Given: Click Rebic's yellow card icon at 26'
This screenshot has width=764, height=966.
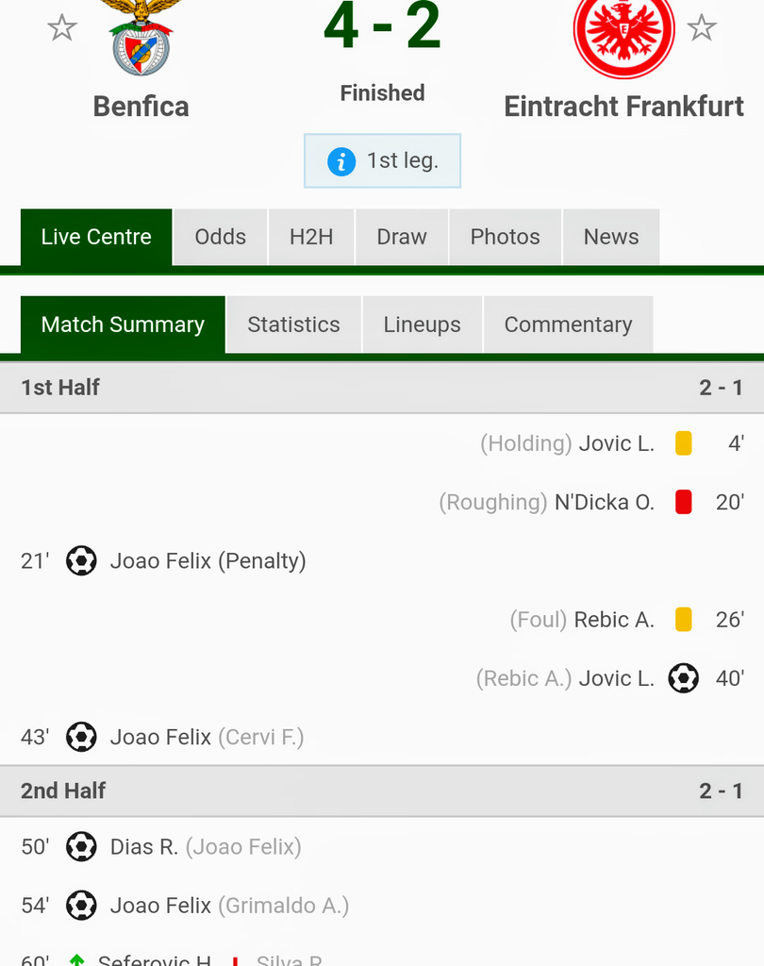Looking at the screenshot, I should (x=683, y=619).
